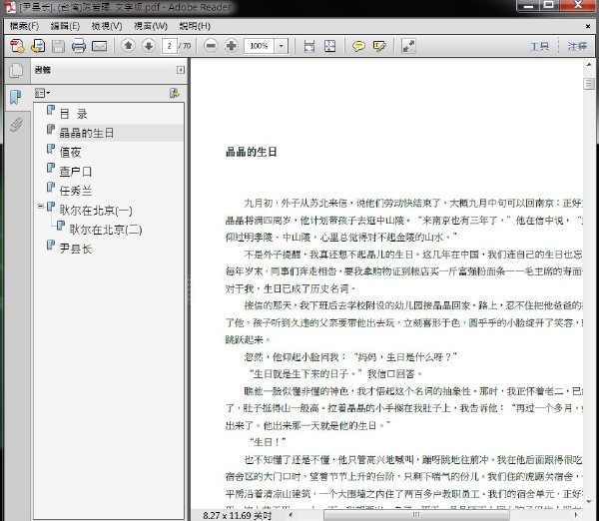The image size is (599, 521).
Task: Open the 編輯(E) menu
Action: point(65,26)
